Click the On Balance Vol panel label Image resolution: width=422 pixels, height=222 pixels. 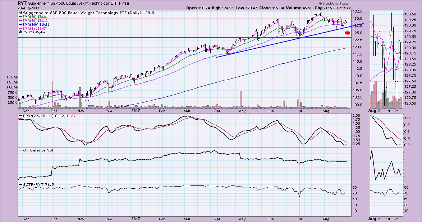(x=35, y=150)
